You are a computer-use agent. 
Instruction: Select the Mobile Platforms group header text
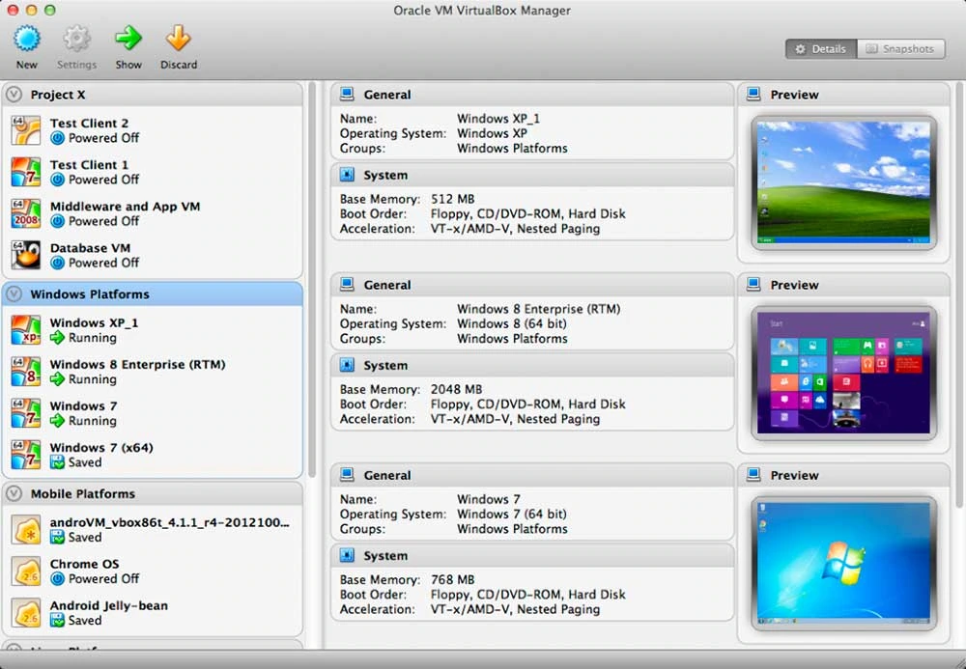tap(82, 493)
